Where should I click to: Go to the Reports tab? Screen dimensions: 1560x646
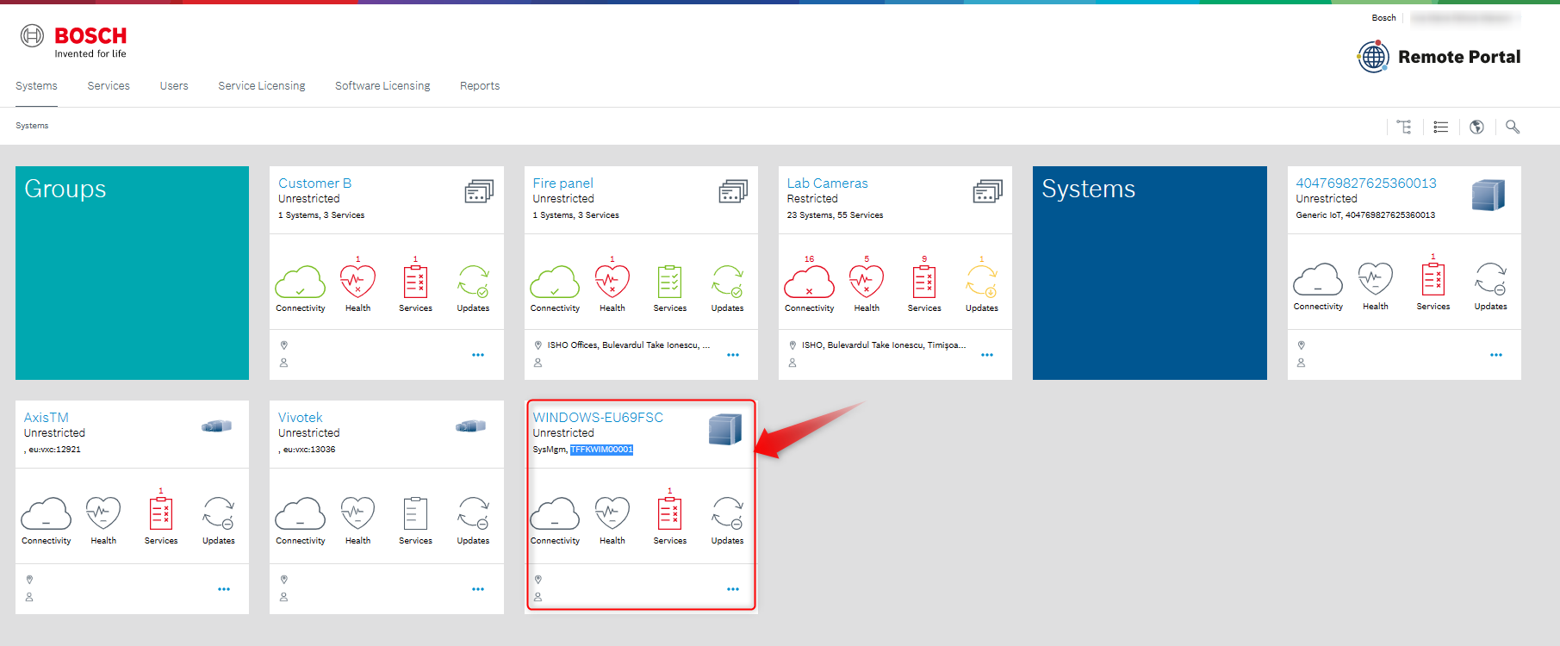(x=480, y=86)
